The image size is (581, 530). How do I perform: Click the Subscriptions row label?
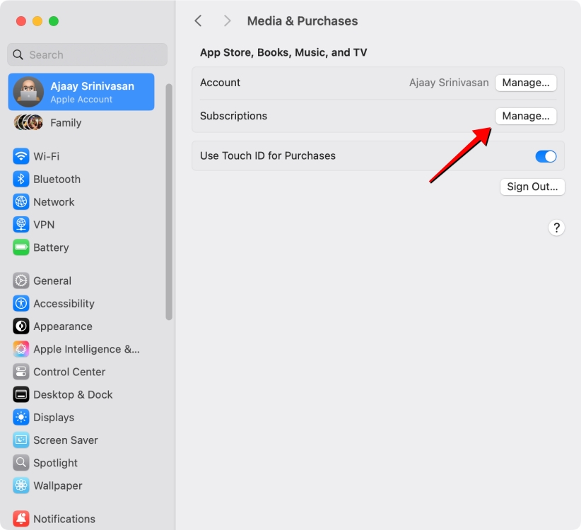click(233, 116)
